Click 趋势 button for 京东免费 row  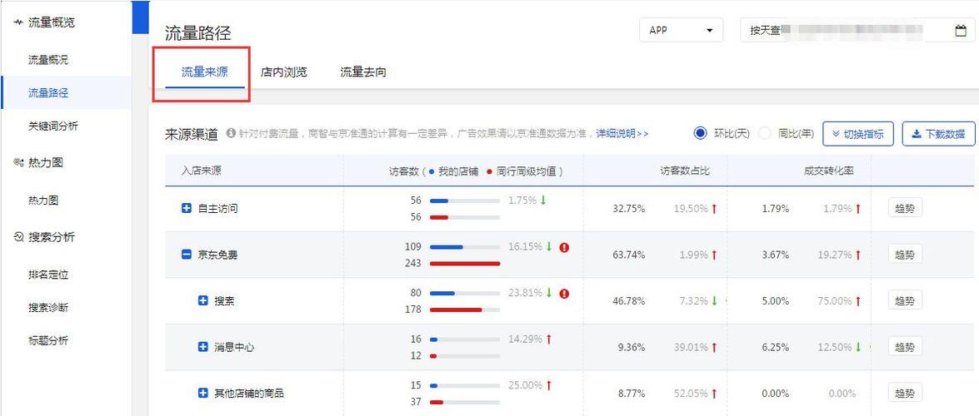pos(905,255)
